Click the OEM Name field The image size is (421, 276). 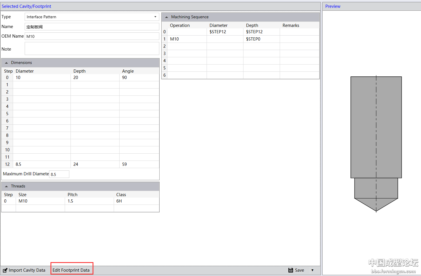92,36
